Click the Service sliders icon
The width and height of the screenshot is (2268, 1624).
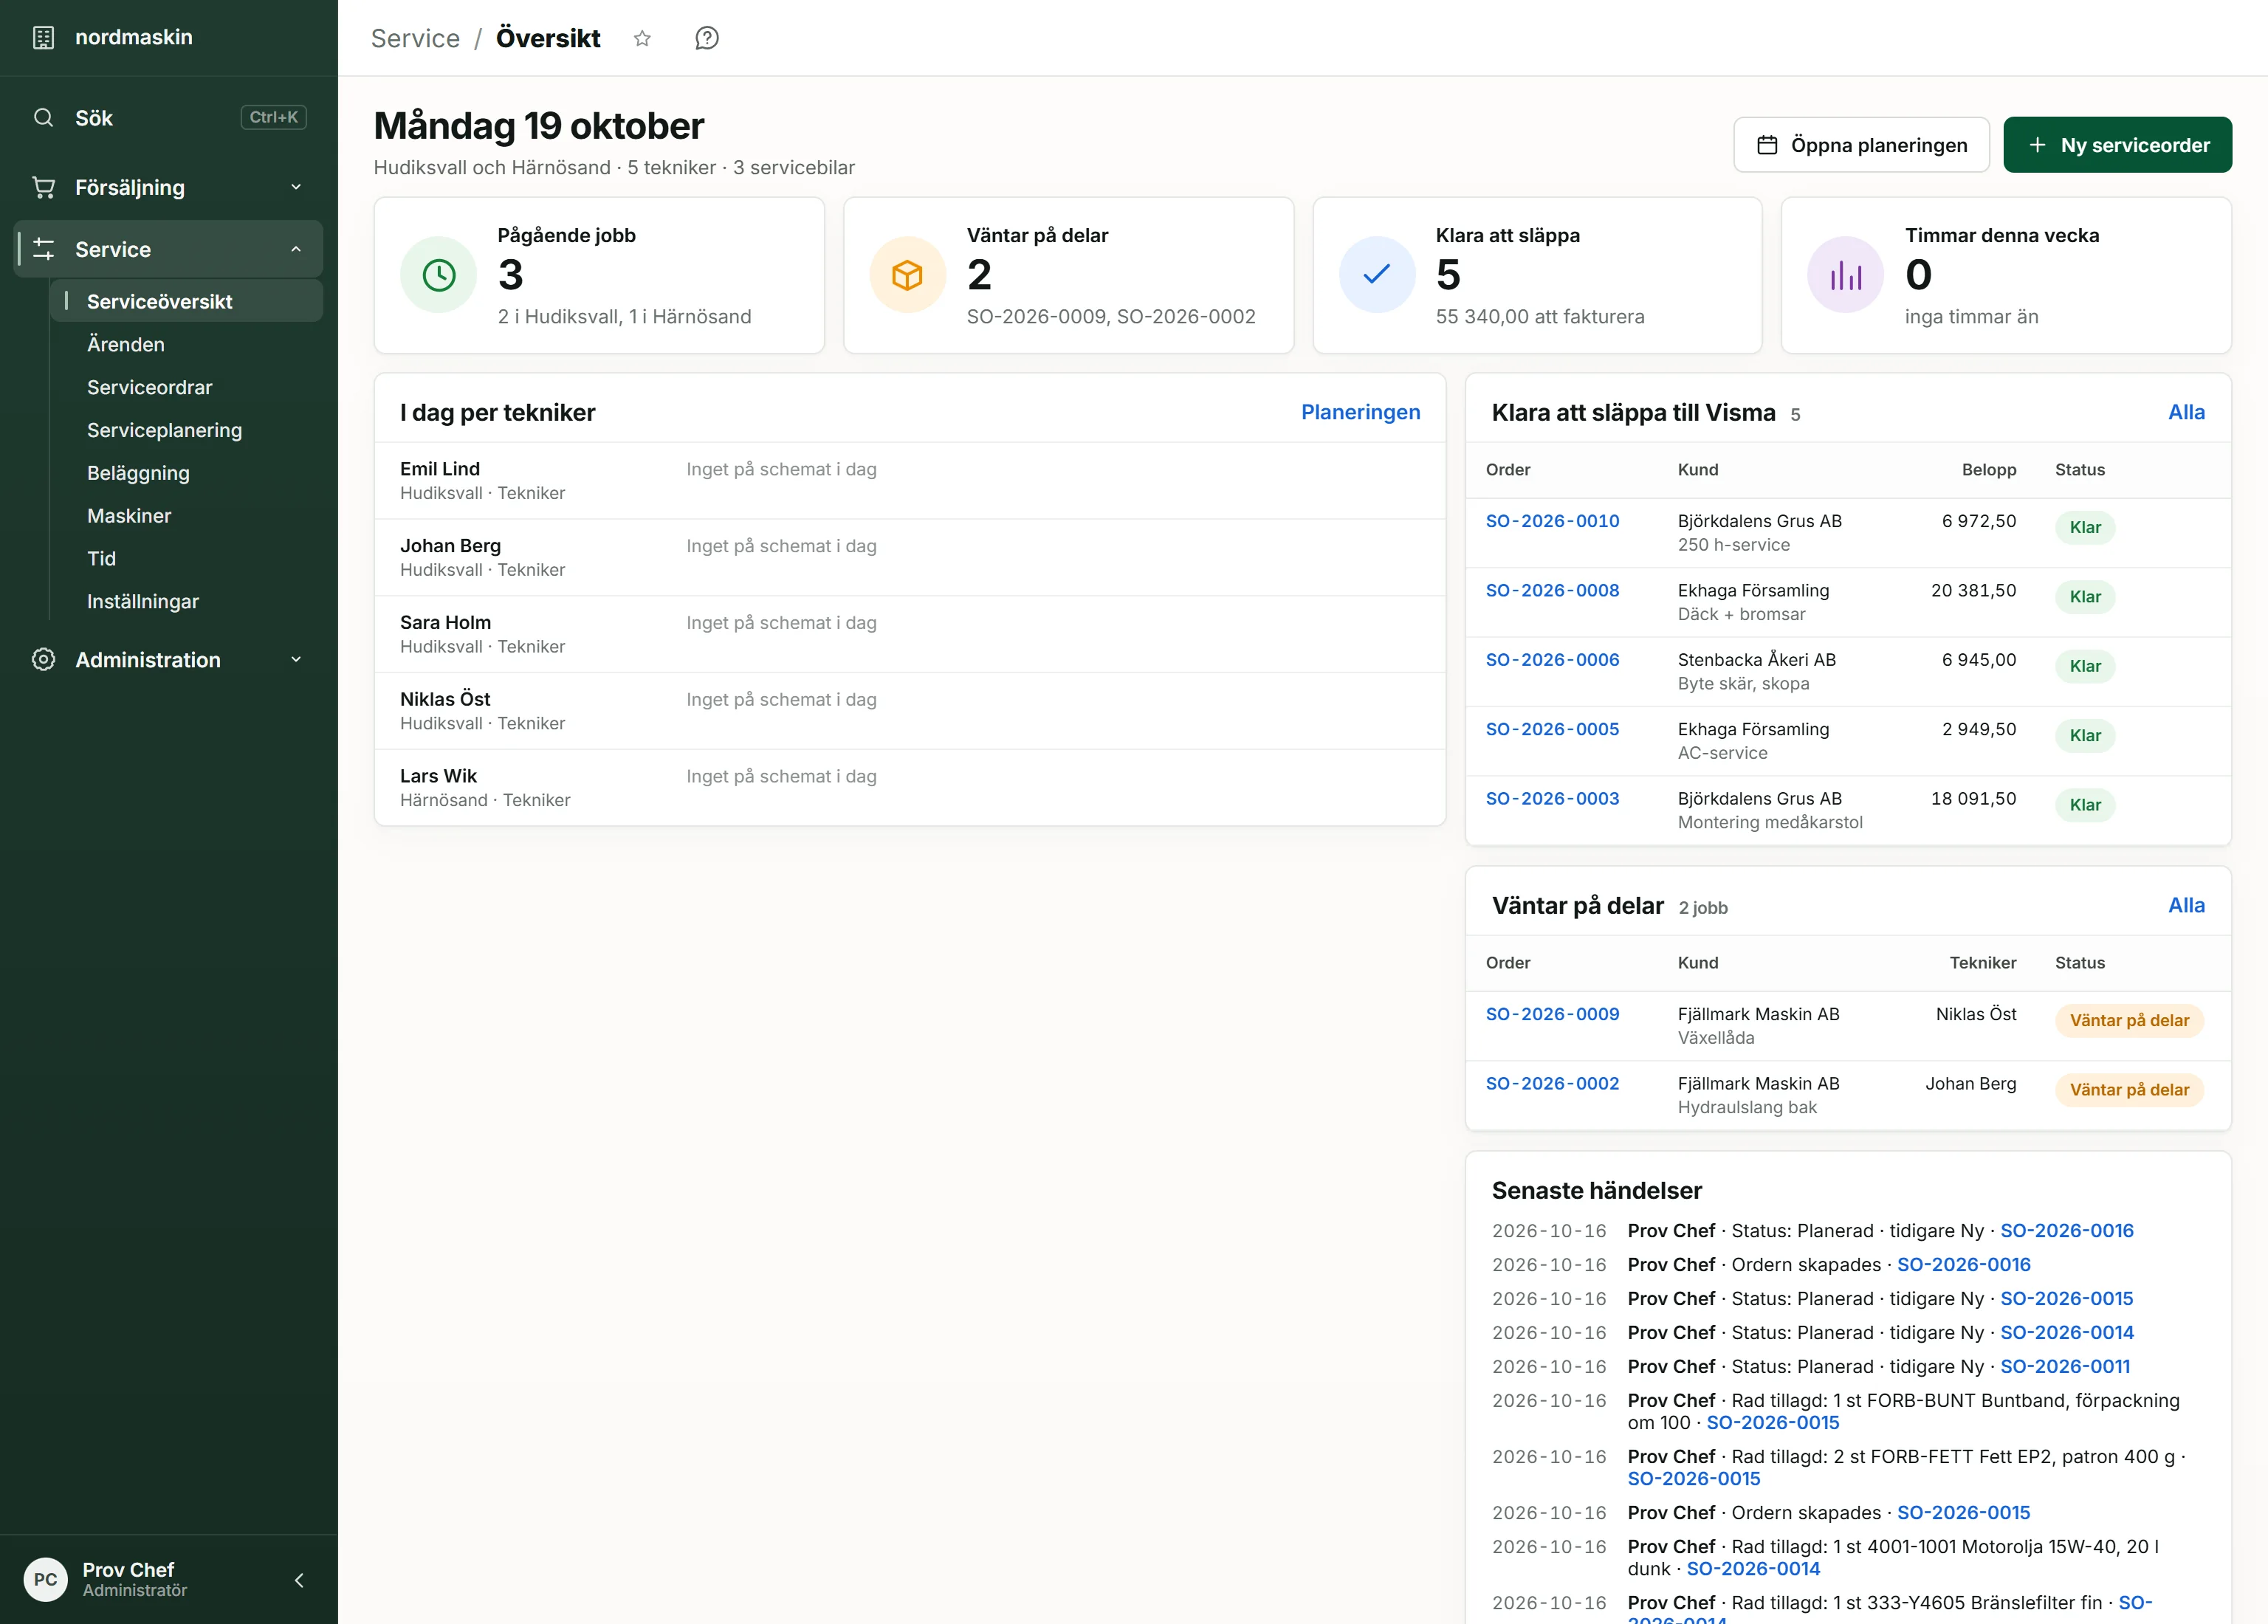(x=43, y=249)
